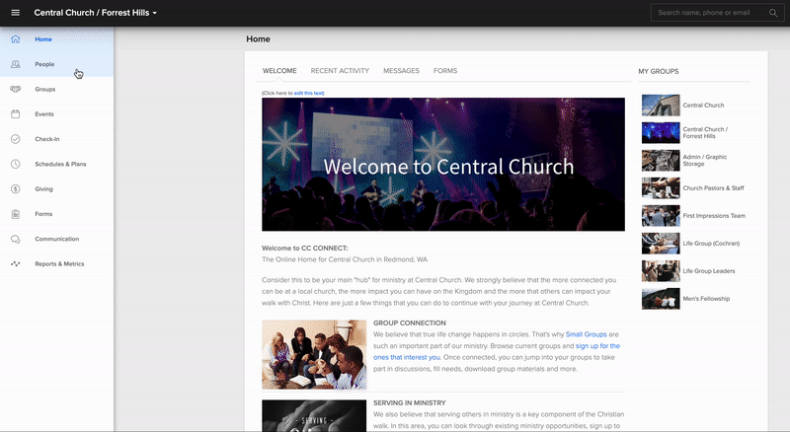Click the Home house icon
The width and height of the screenshot is (790, 432).
[16, 39]
